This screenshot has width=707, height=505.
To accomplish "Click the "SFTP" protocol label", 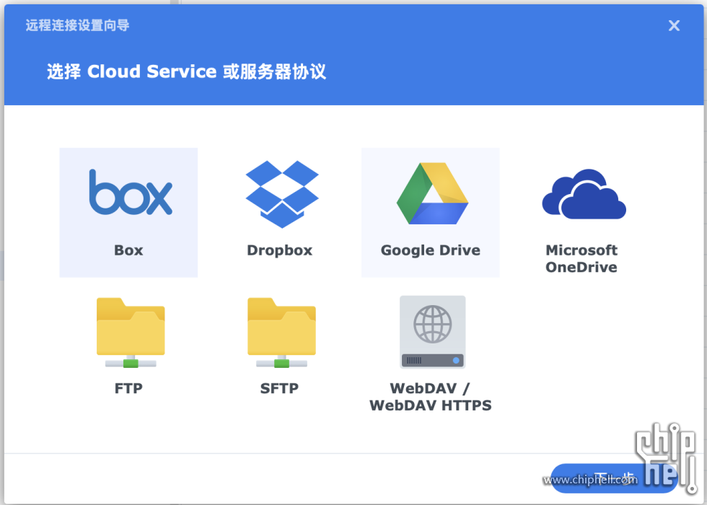I will 279,388.
